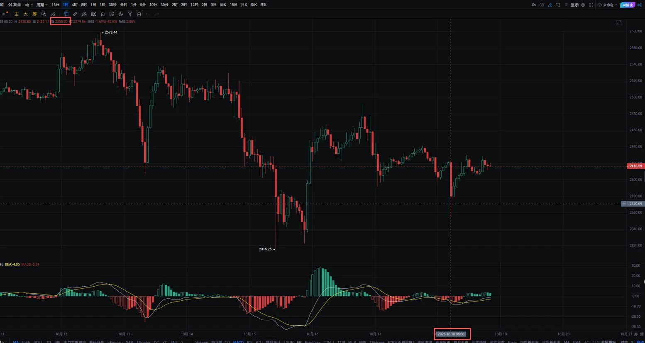Maximize chart pane with expand icon
This screenshot has height=343, width=645.
pyautogui.click(x=619, y=22)
